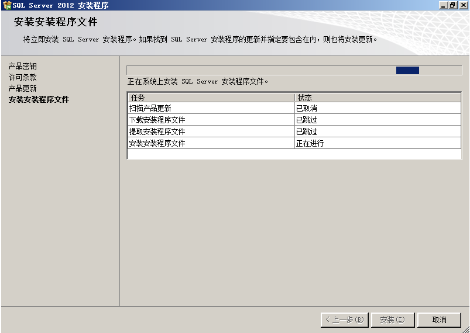Minimize the SQL Server 2012 installer window

pyautogui.click(x=442, y=5)
